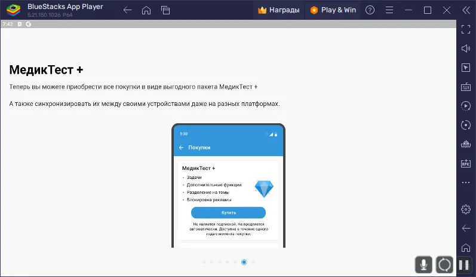
Task: Click the pause overlay button
Action: coord(464,265)
